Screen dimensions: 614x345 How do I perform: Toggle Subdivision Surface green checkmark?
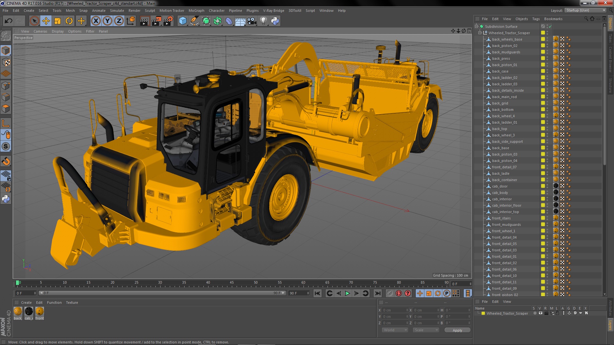pyautogui.click(x=550, y=27)
